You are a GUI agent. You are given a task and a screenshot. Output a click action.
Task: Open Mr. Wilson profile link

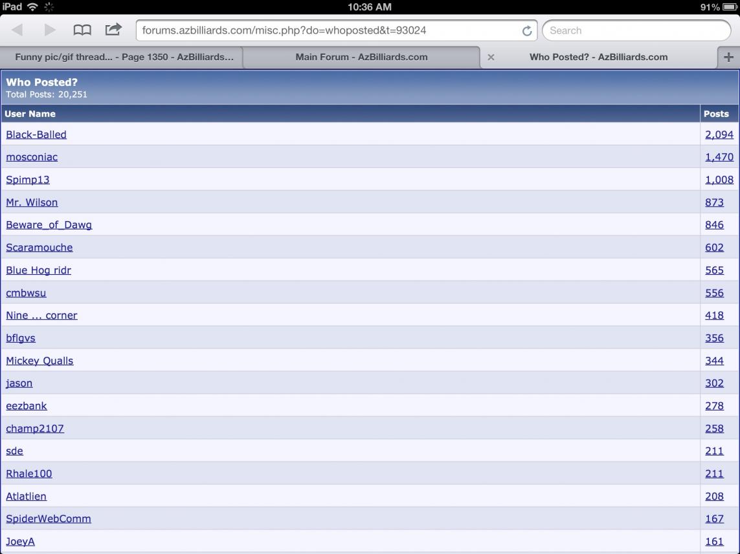(x=32, y=202)
